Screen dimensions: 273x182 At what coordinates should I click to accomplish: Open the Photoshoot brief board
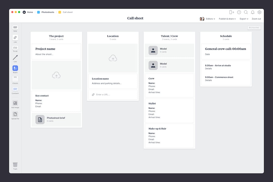pos(56,119)
